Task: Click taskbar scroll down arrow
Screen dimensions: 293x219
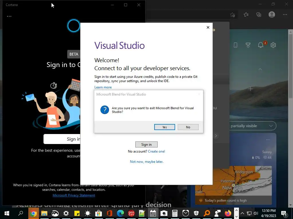Action: point(236,216)
